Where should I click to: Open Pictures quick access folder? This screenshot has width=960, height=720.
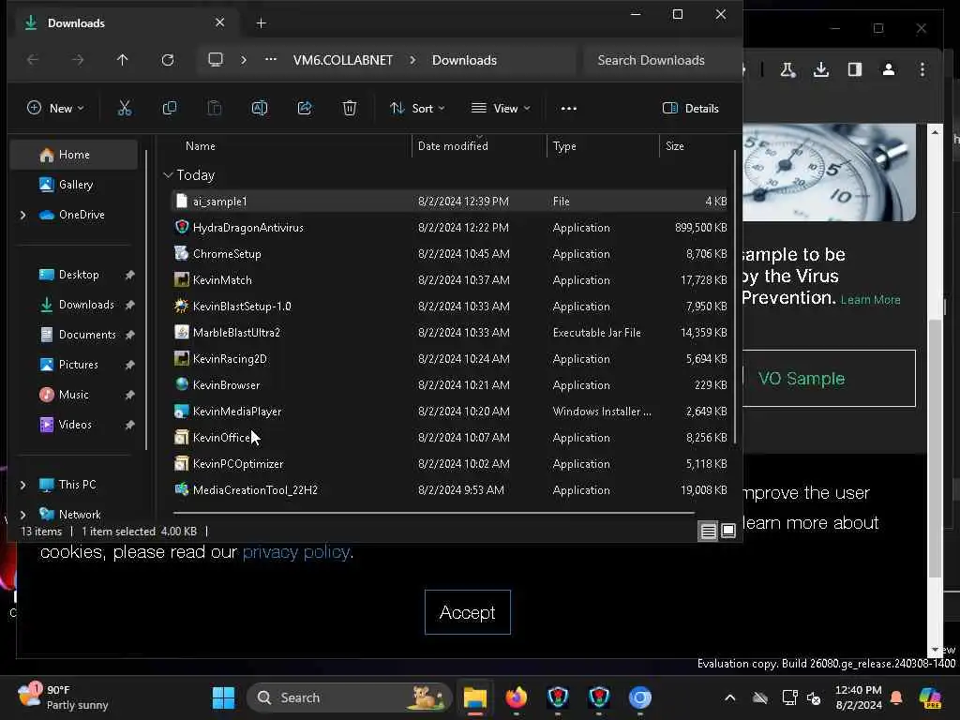pyautogui.click(x=74, y=365)
